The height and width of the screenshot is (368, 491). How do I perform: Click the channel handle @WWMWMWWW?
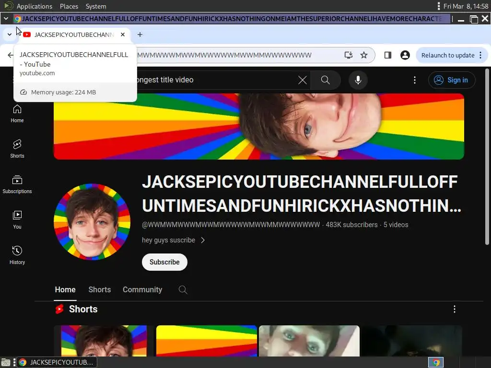click(x=231, y=225)
